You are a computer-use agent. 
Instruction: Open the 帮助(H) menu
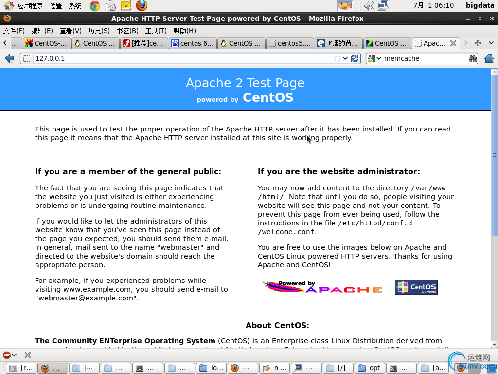(184, 31)
